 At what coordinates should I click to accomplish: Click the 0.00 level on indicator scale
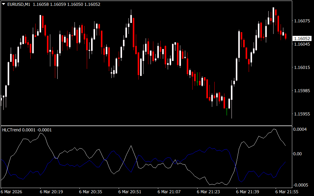tap(298, 154)
